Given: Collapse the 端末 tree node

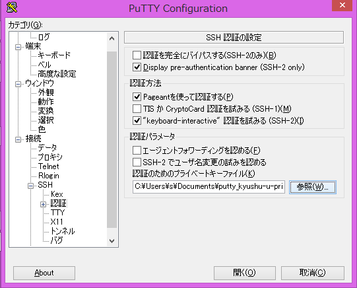Looking at the screenshot, I should [x=18, y=47].
